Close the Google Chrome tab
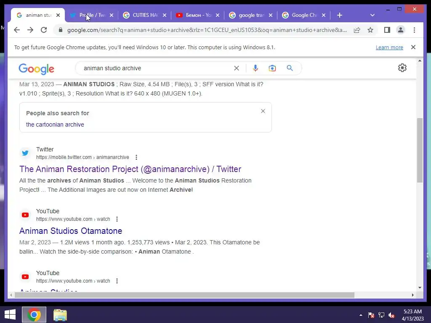This screenshot has width=431, height=323. tap(324, 15)
